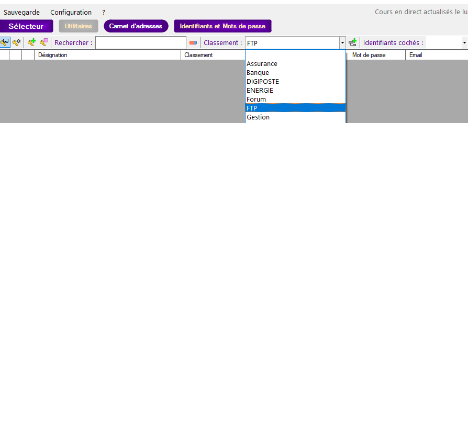Click the key with gear settings icon

[17, 42]
